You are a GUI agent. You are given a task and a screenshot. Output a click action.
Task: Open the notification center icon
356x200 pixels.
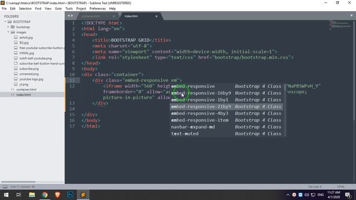tap(348, 195)
